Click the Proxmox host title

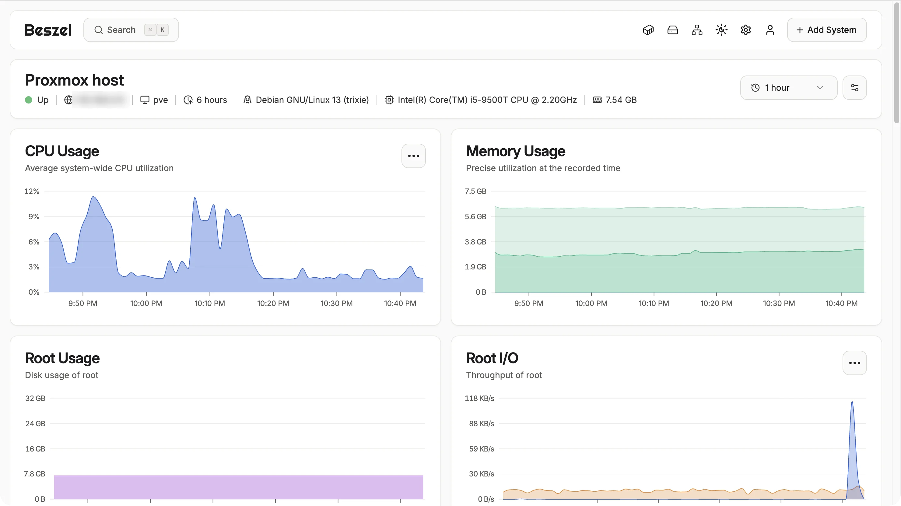click(74, 80)
